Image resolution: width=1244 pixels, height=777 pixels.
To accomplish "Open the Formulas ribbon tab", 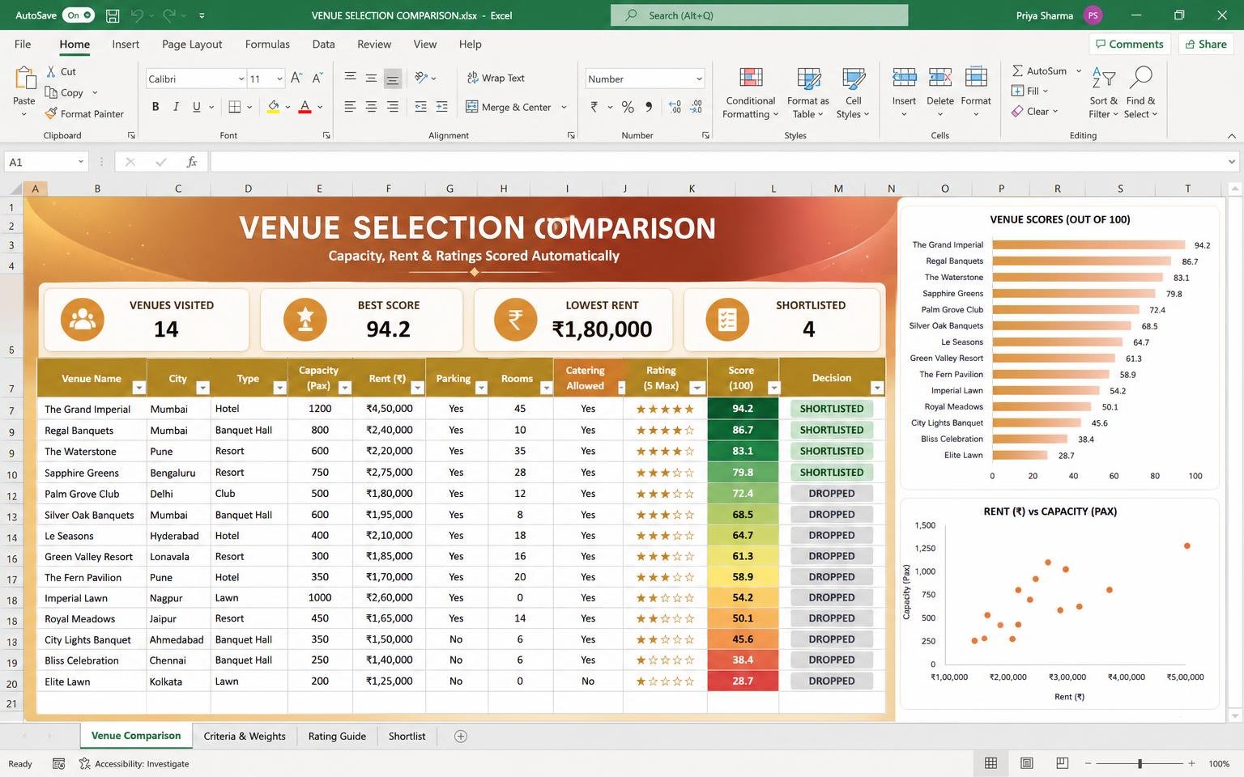I will click(267, 44).
